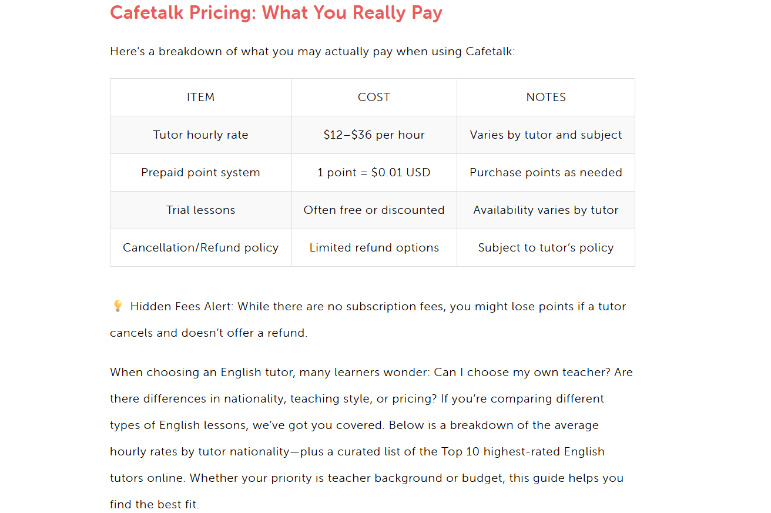Click the Availability varies by tutor cell
Image resolution: width=771 pixels, height=513 pixels.
[x=546, y=210]
